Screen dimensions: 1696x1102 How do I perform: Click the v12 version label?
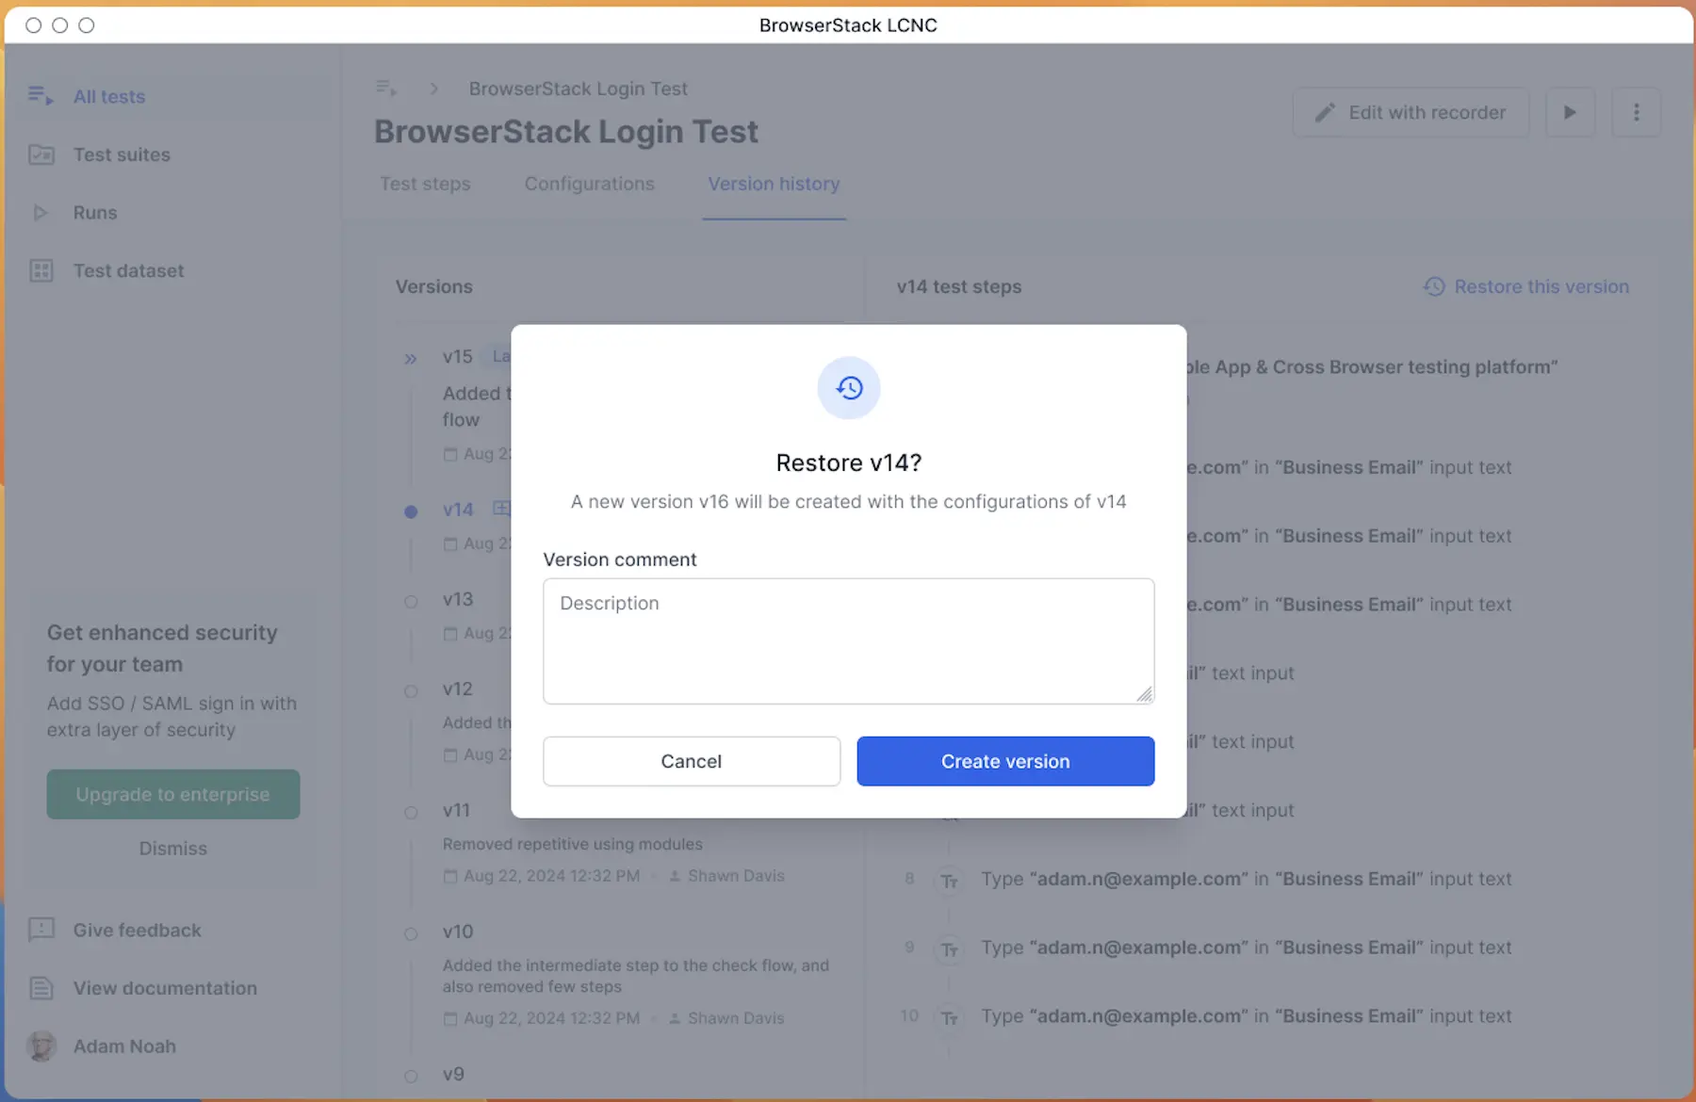pyautogui.click(x=457, y=689)
